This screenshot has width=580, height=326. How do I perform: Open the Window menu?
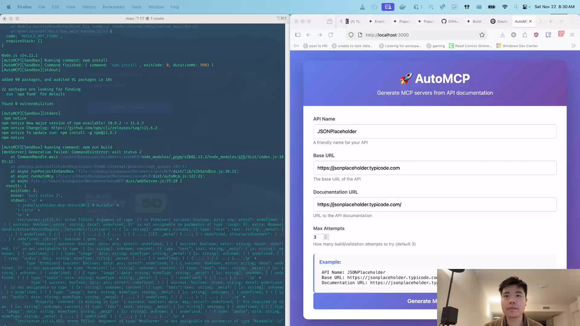click(x=156, y=7)
